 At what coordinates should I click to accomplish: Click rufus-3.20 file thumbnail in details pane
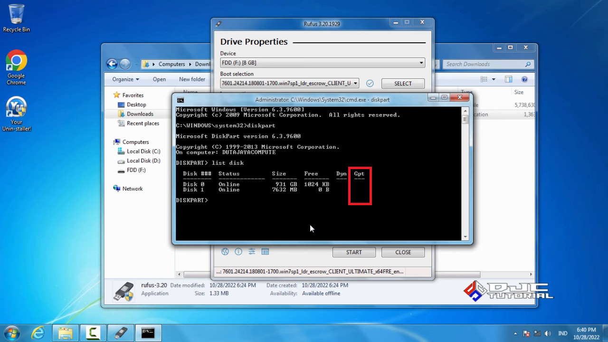click(x=123, y=291)
